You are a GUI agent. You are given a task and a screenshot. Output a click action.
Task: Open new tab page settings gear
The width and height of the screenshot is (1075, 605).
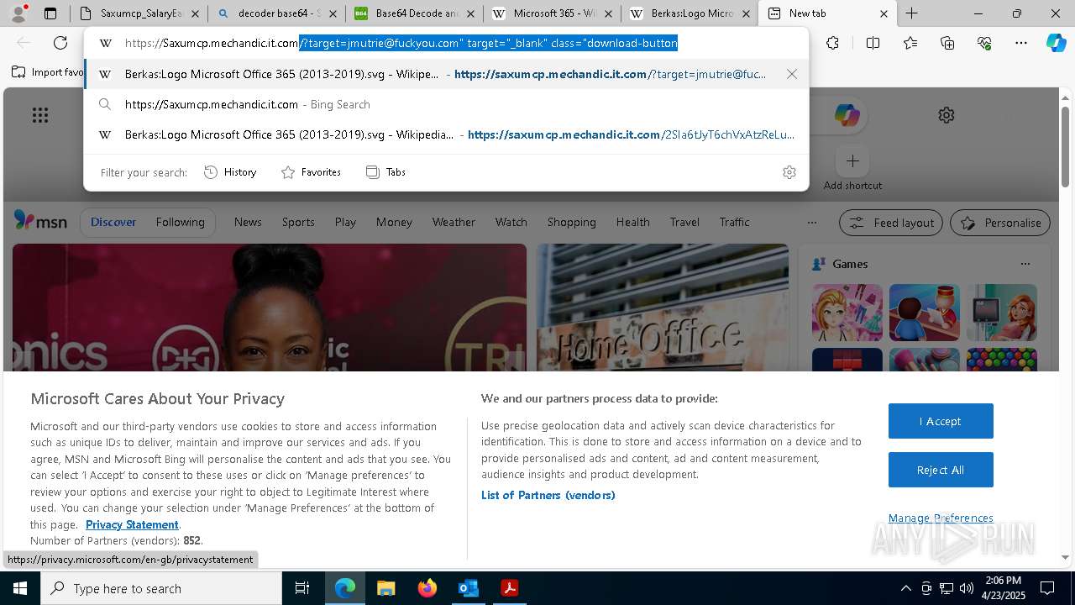[947, 115]
